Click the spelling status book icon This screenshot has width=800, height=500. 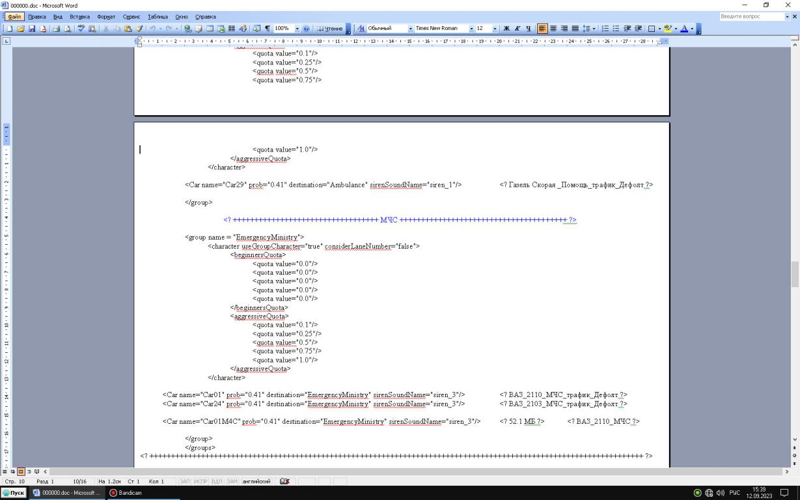tap(283, 481)
